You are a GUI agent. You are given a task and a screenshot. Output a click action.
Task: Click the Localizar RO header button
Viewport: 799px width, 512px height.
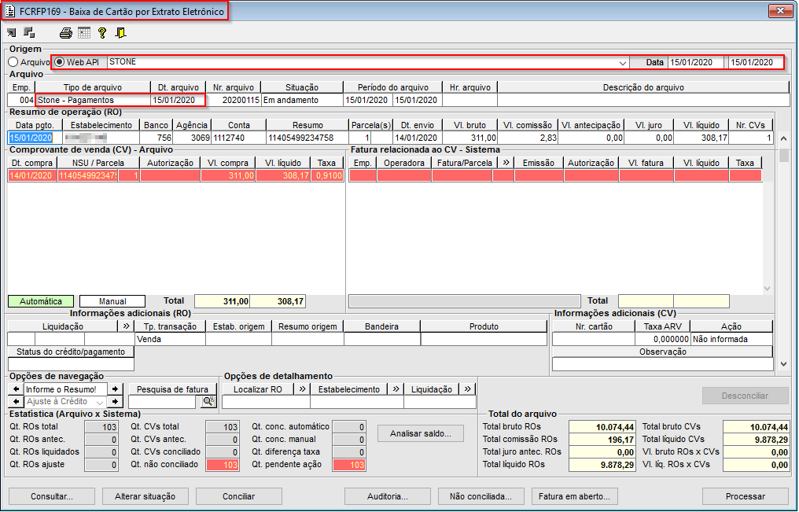[x=258, y=389]
